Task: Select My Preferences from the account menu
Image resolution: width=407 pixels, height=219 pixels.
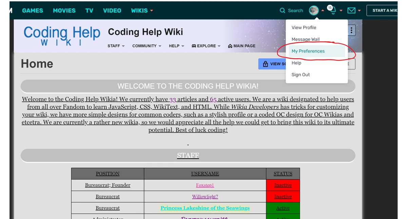Action: [308, 51]
